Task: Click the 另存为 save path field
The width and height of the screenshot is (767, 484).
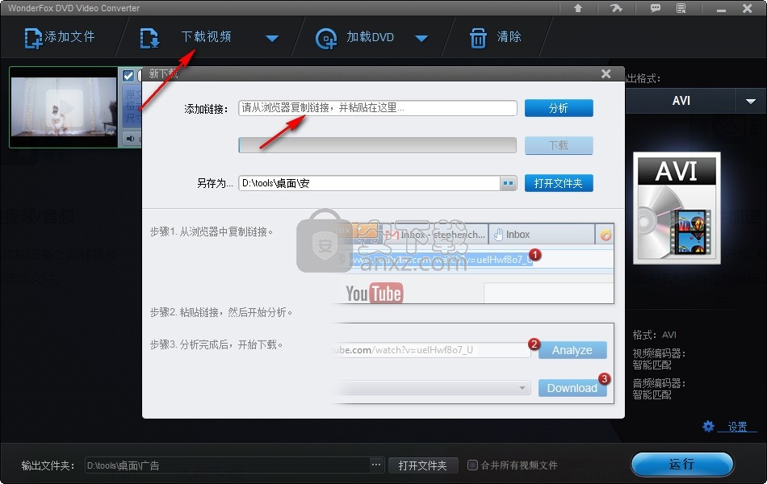Action: 369,183
